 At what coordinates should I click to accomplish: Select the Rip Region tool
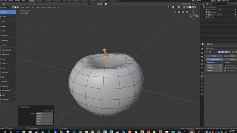pyautogui.click(x=8, y=100)
